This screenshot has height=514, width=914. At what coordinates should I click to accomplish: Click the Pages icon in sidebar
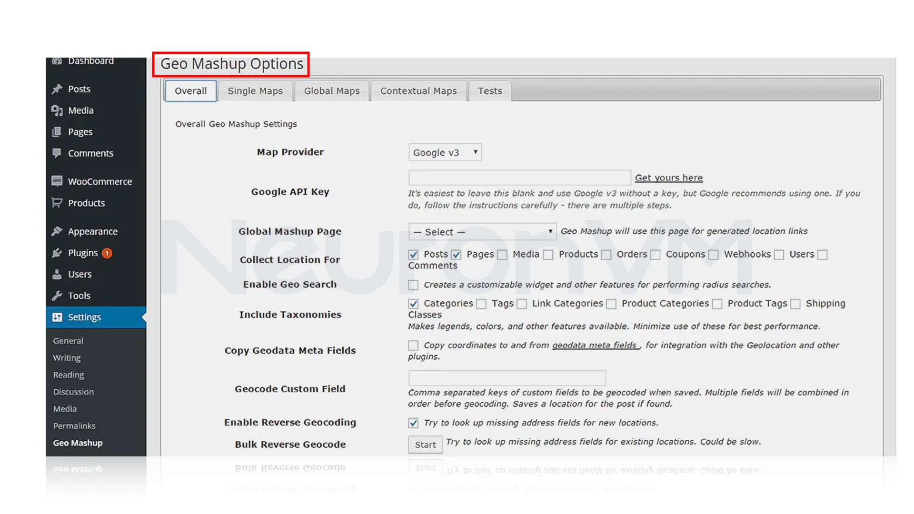click(57, 132)
